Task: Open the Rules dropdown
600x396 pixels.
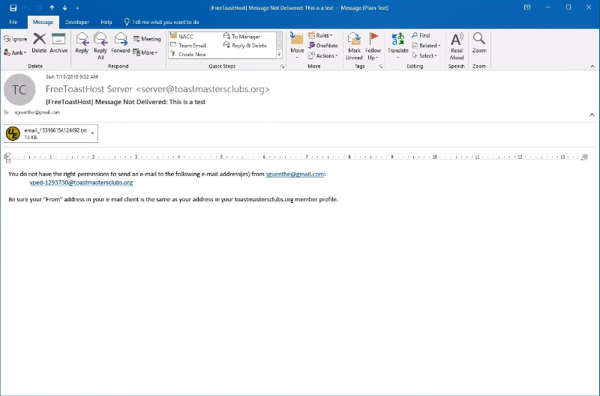Action: (x=321, y=35)
